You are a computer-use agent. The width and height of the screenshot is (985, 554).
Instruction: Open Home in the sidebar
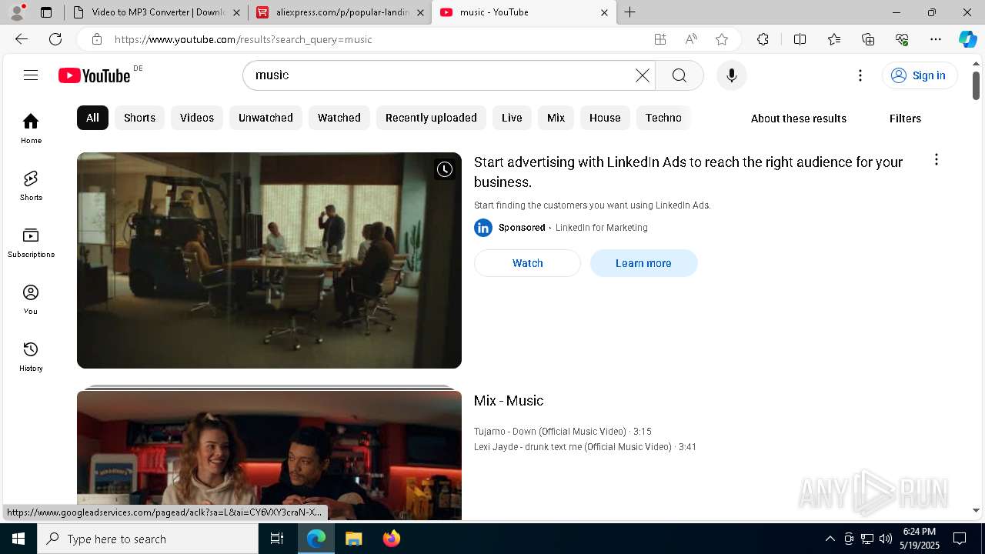coord(31,128)
